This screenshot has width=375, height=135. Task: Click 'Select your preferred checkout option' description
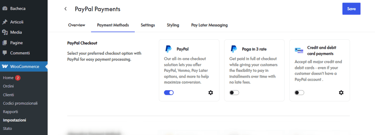coord(104,56)
